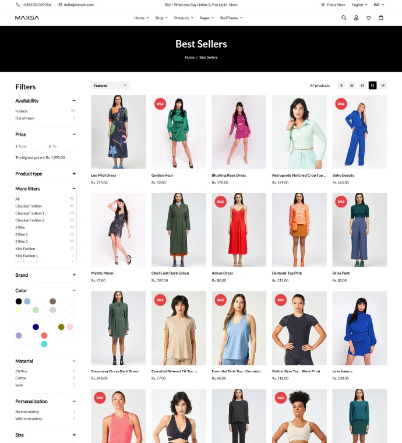Open the Leo Midi Dress product title
Screen dimensions: 402x443
[x=103, y=175]
